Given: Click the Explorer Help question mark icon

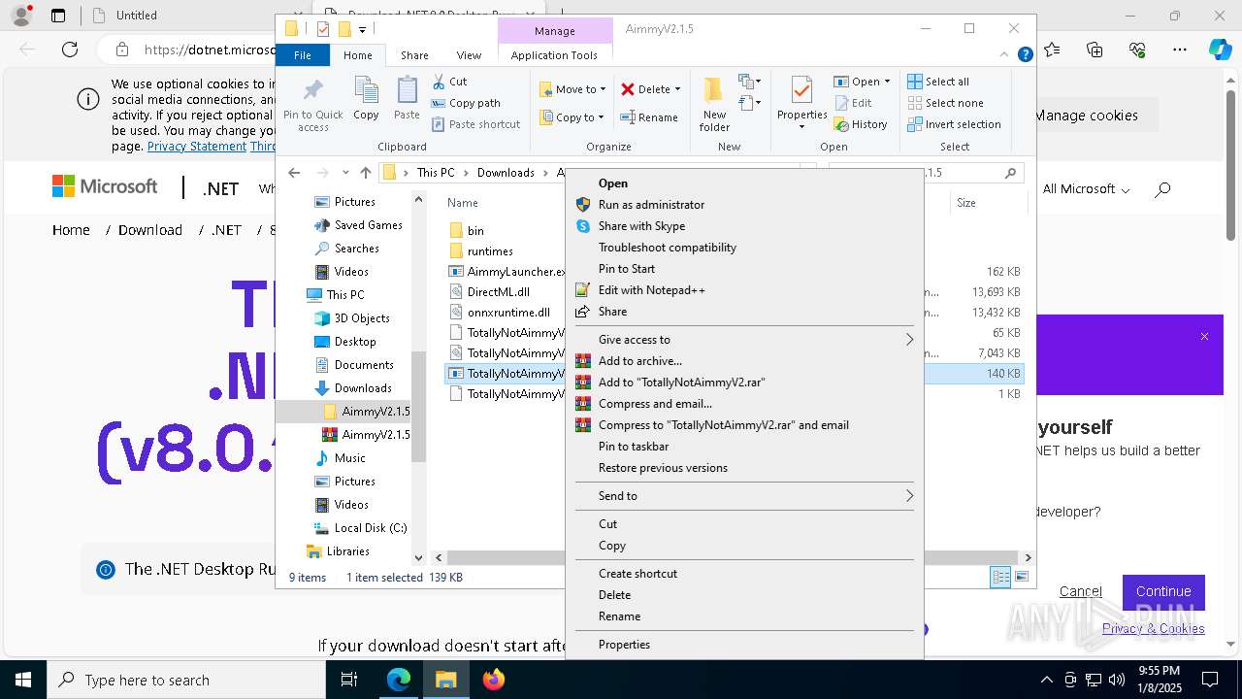Looking at the screenshot, I should point(1025,55).
